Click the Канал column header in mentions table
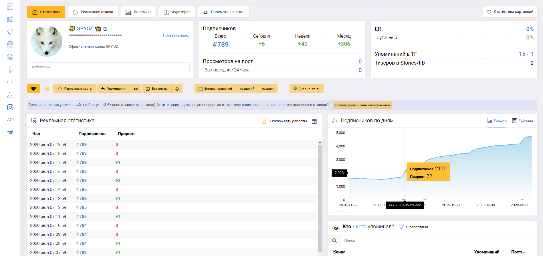 pyautogui.click(x=339, y=252)
